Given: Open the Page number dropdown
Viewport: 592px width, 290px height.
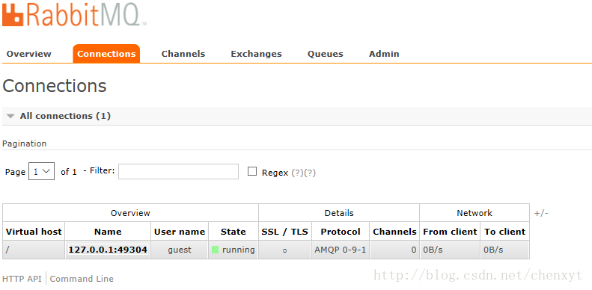Looking at the screenshot, I should coord(41,171).
